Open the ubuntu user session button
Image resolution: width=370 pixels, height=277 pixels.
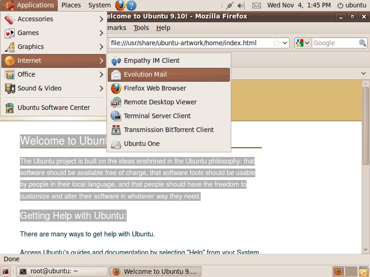pos(351,5)
